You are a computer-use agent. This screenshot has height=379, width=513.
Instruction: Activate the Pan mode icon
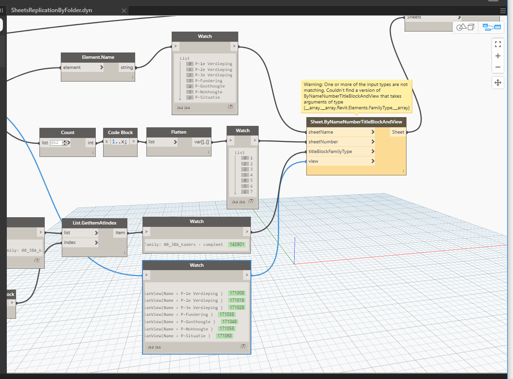(498, 83)
